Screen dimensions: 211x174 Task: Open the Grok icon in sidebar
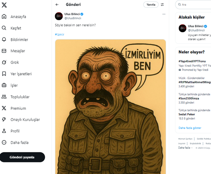(4, 63)
